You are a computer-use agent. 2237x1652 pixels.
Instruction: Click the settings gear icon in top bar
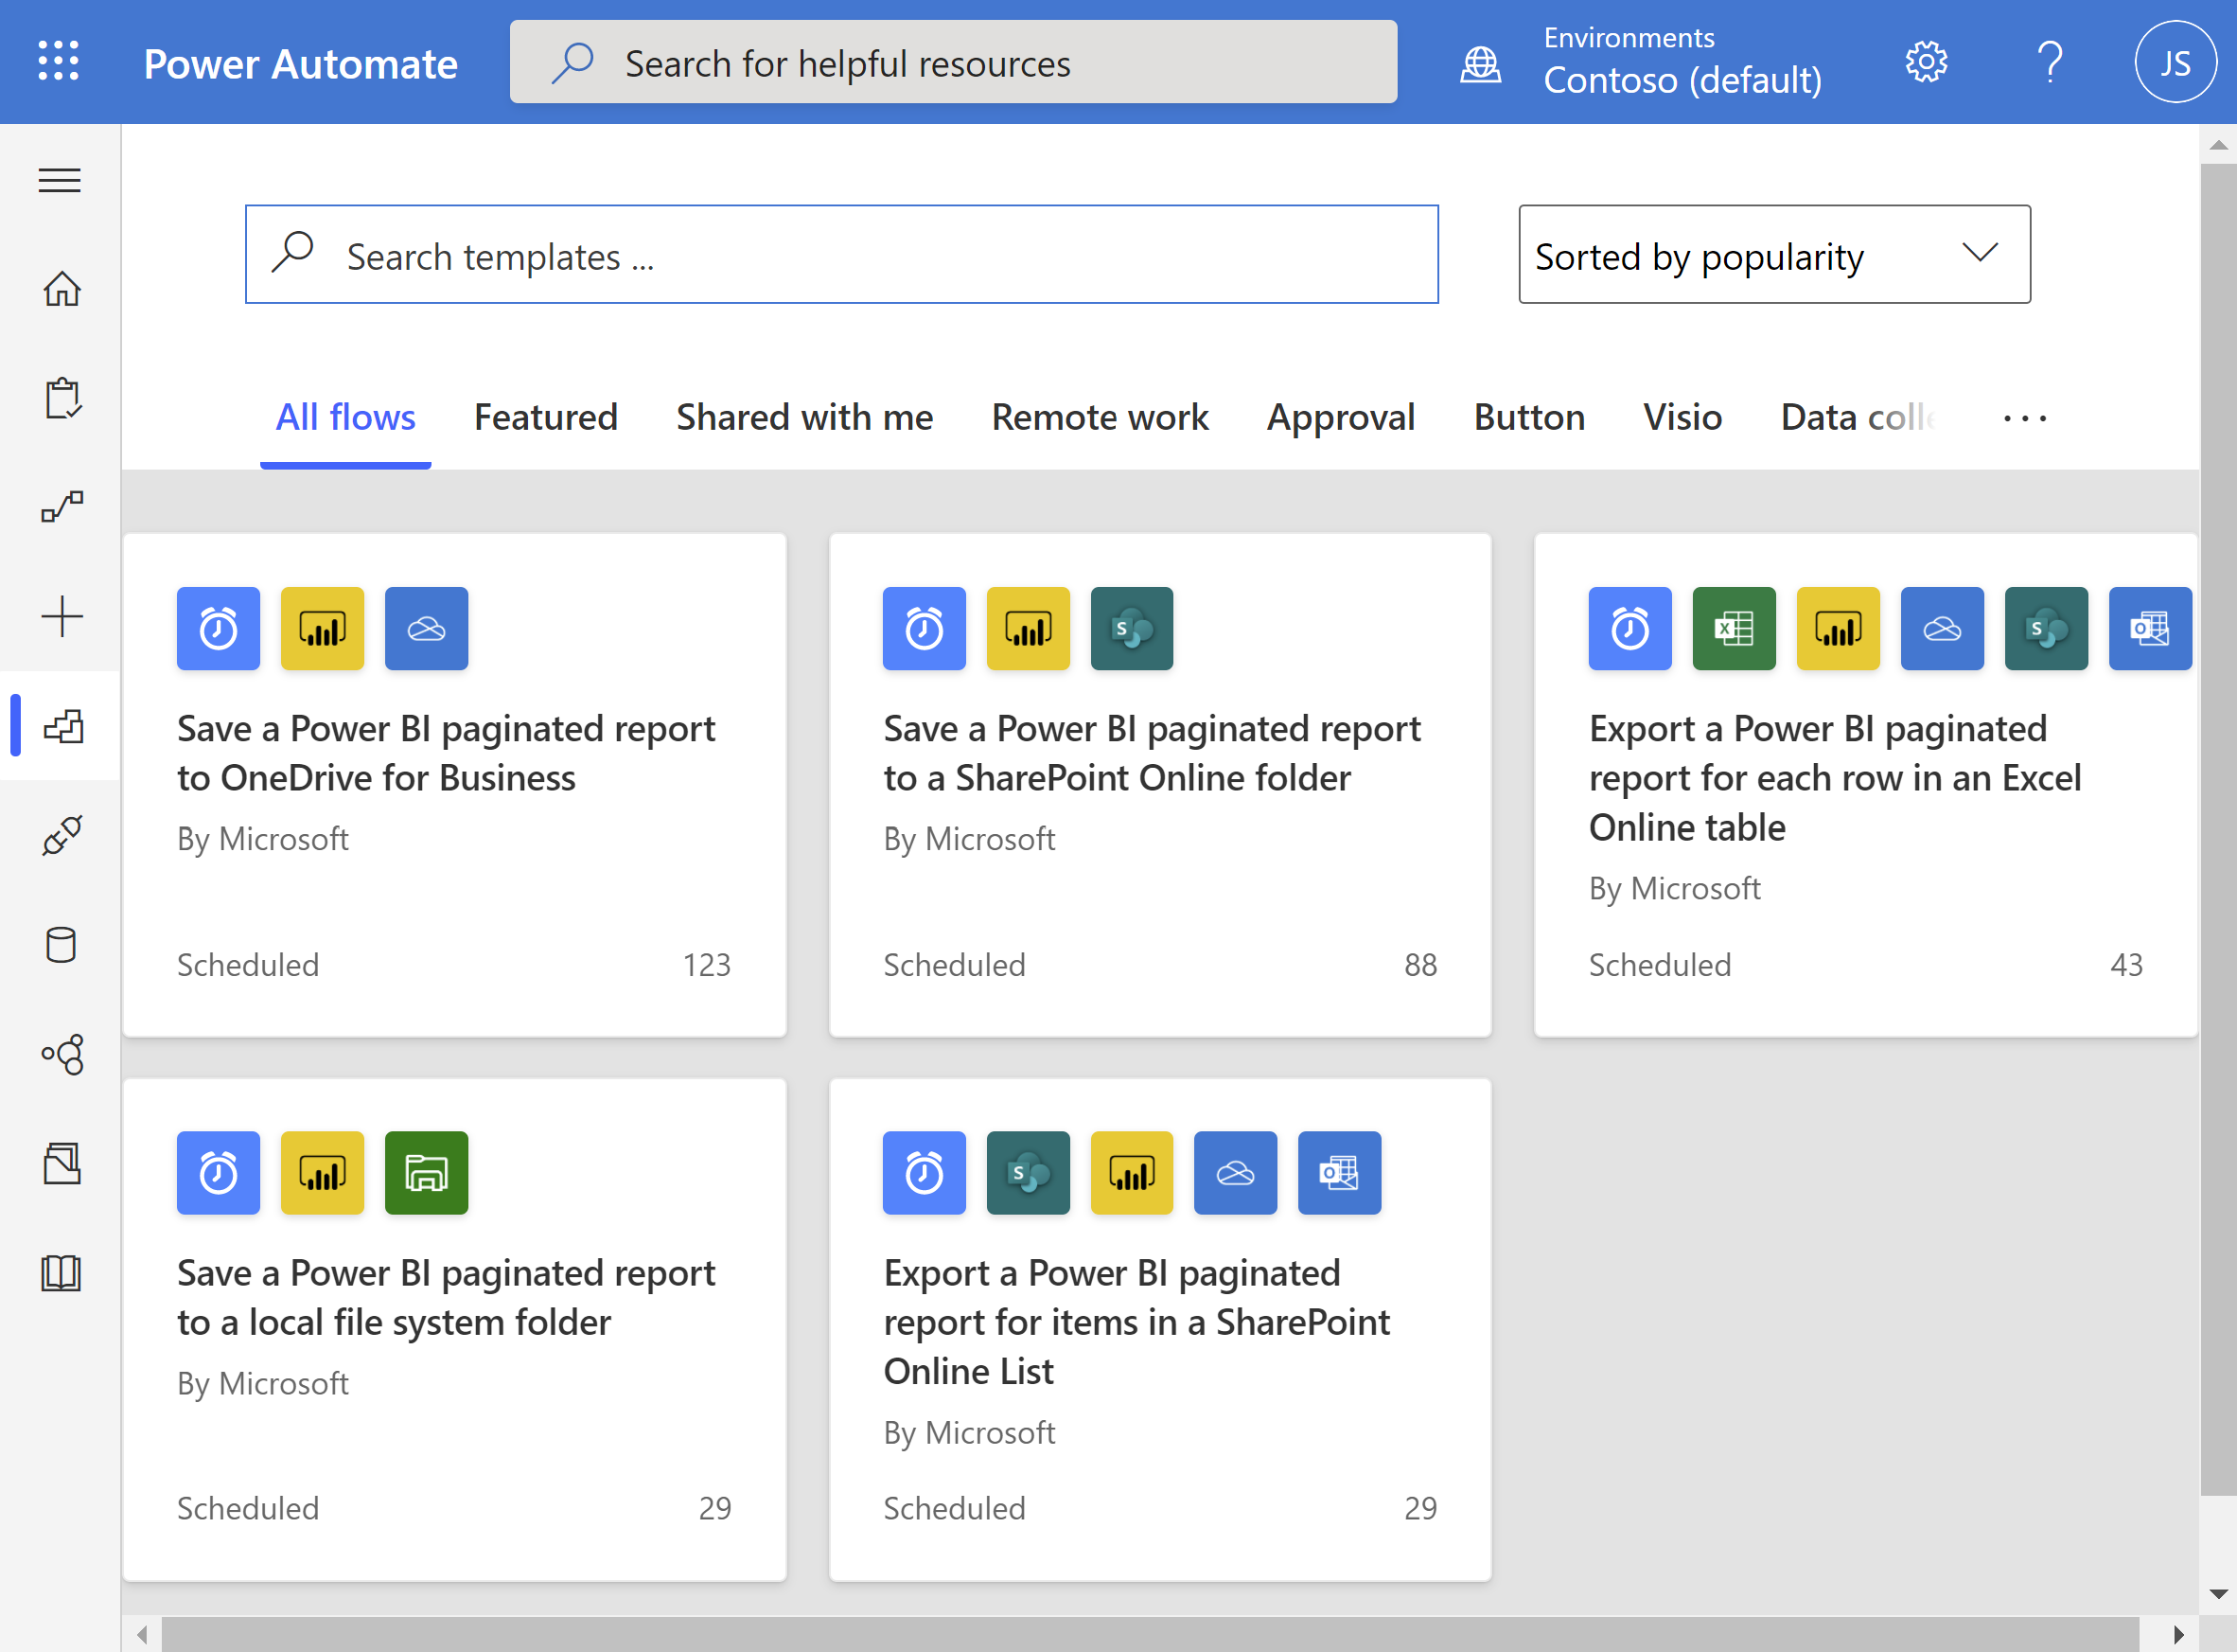click(1925, 62)
